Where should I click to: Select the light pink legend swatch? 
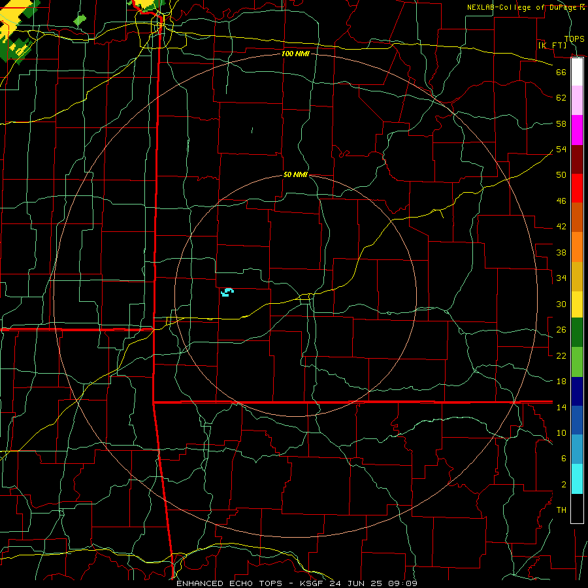(x=577, y=101)
